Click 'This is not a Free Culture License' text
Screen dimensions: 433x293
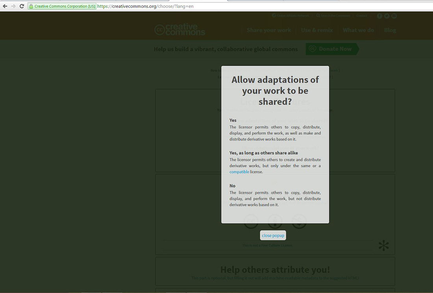click(268, 245)
